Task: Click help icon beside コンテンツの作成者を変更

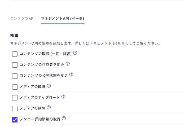Action: [68, 64]
